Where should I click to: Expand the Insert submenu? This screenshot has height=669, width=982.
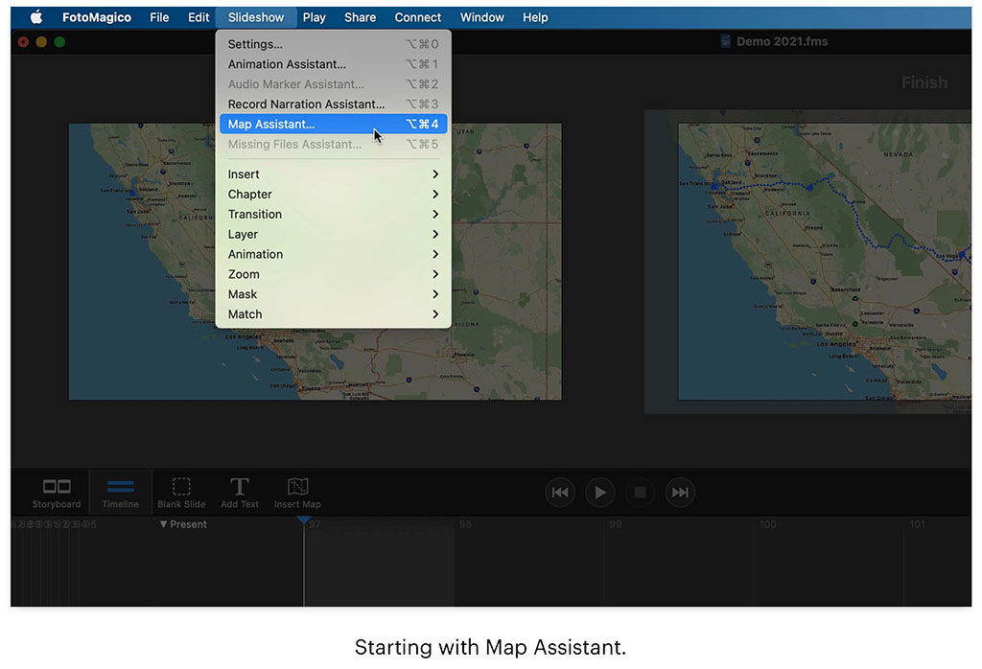click(333, 174)
